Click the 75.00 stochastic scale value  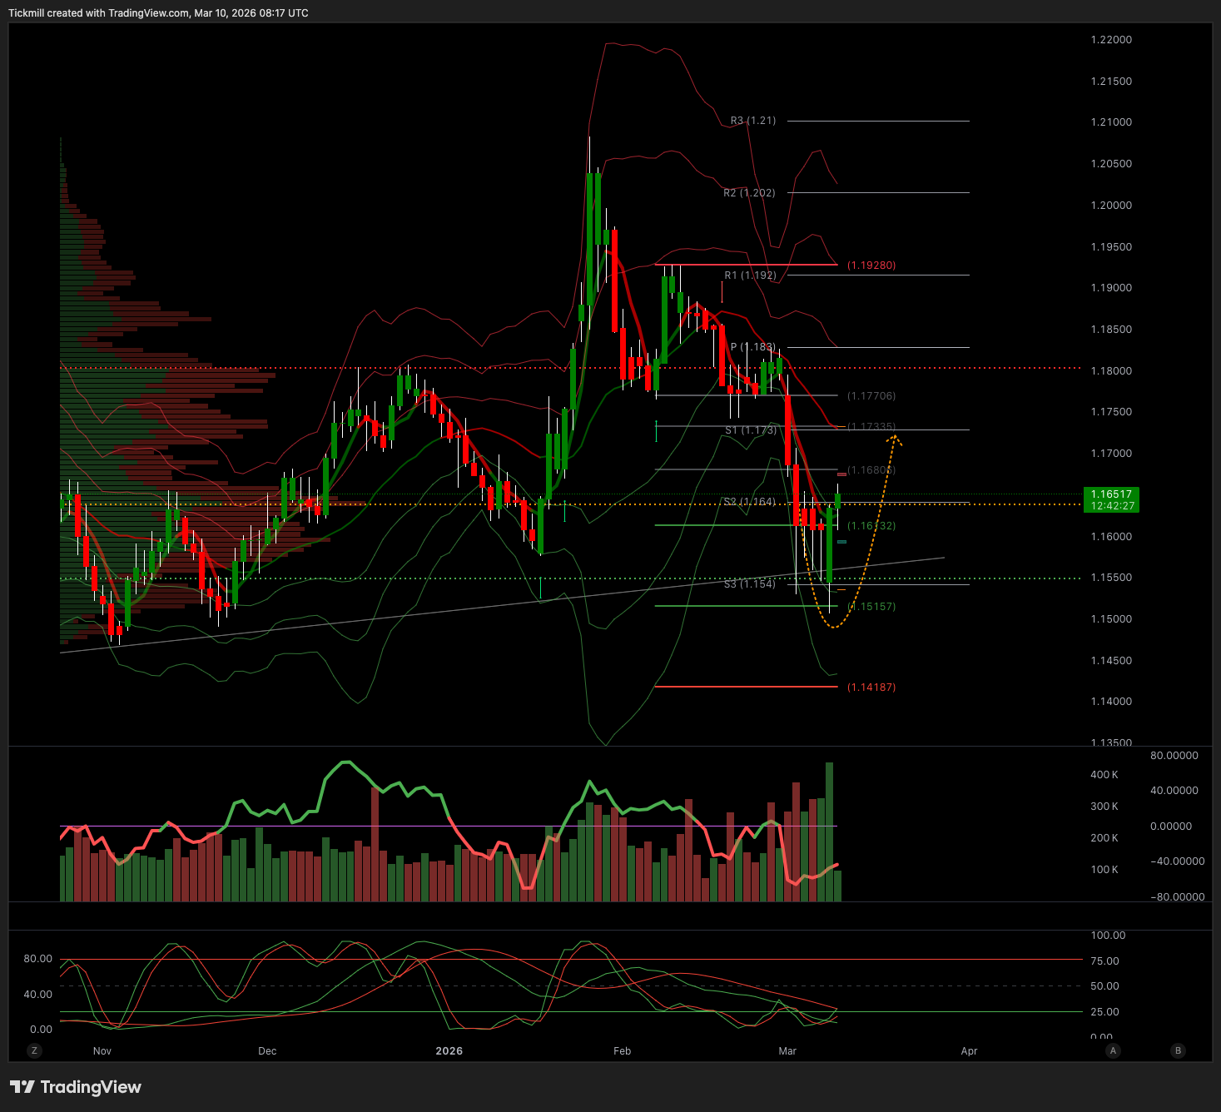(x=1105, y=961)
